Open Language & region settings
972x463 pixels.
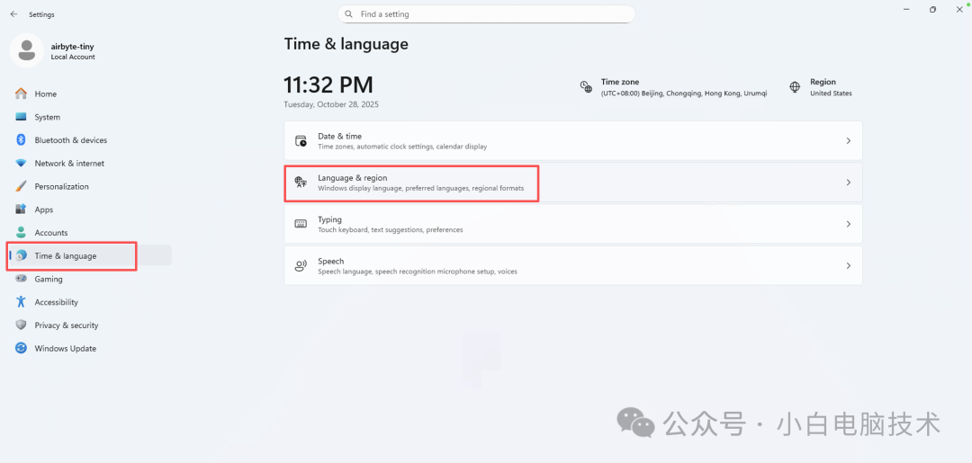[x=572, y=182]
